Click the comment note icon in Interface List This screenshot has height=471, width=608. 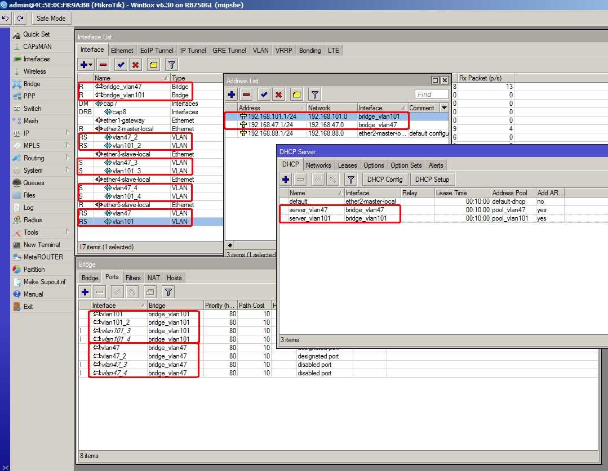click(x=153, y=65)
